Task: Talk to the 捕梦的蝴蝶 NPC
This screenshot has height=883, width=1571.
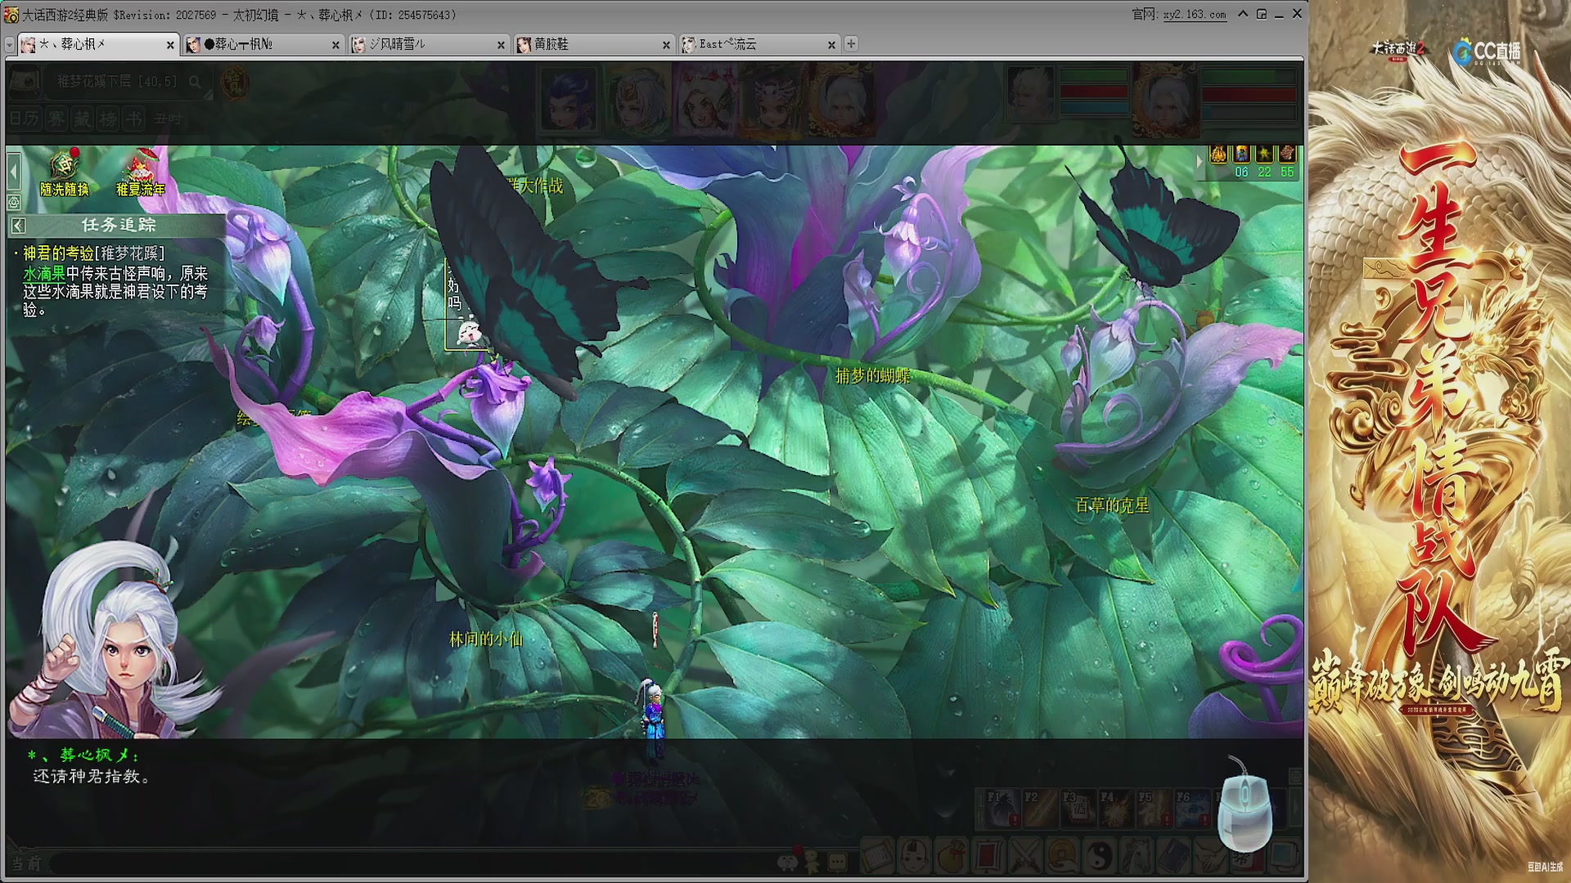Action: click(x=872, y=376)
